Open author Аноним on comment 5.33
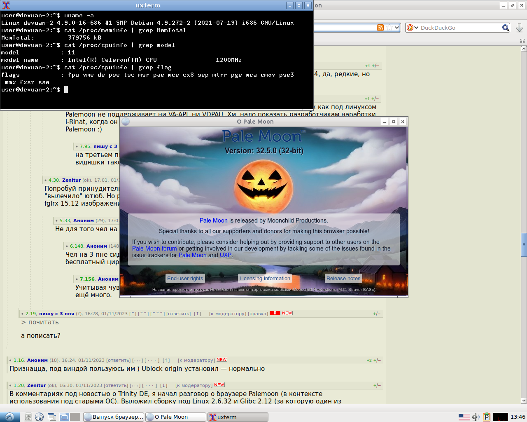The height and width of the screenshot is (422, 527). pos(84,220)
